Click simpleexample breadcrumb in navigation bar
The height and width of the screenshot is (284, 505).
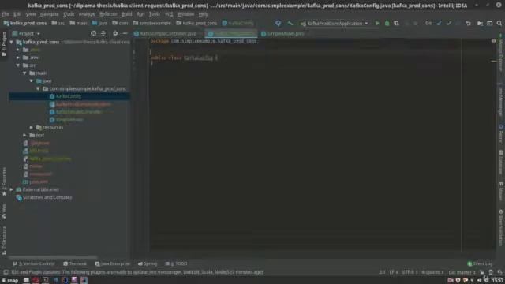point(151,23)
